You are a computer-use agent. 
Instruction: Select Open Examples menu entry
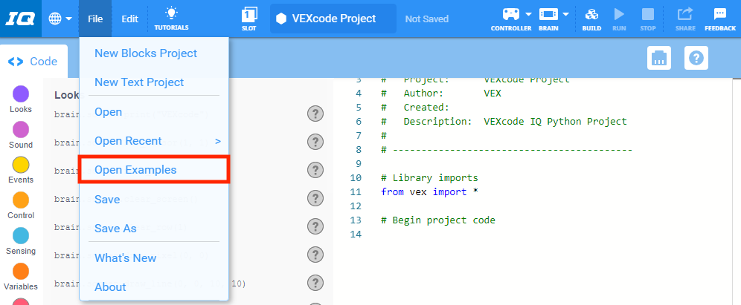click(154, 170)
